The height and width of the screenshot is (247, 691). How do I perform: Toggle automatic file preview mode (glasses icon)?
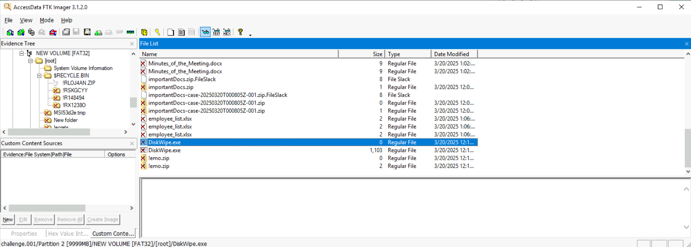coord(205,32)
